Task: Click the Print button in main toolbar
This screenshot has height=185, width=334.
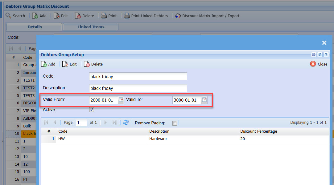Action: point(109,16)
